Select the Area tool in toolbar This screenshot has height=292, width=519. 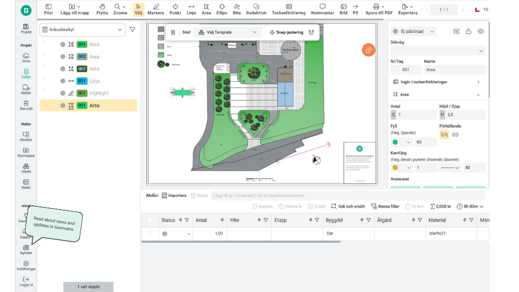coord(206,9)
